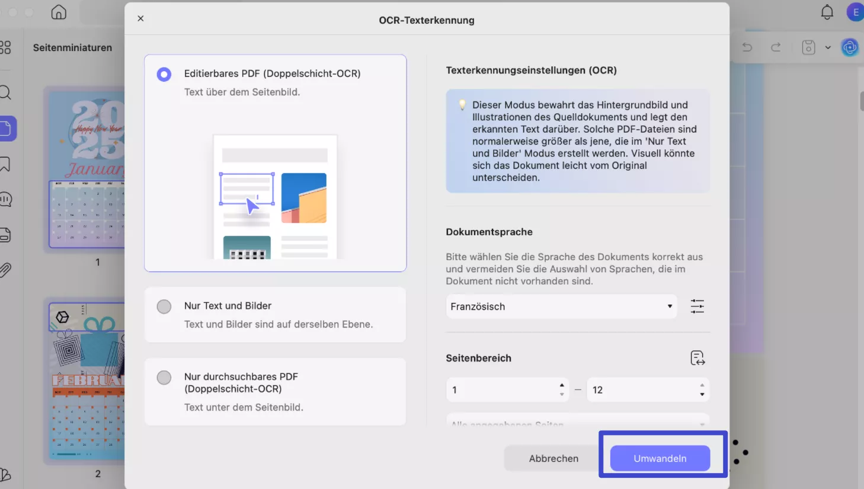
Task: Click the Seitenminiaturen panel heading
Action: pos(72,47)
